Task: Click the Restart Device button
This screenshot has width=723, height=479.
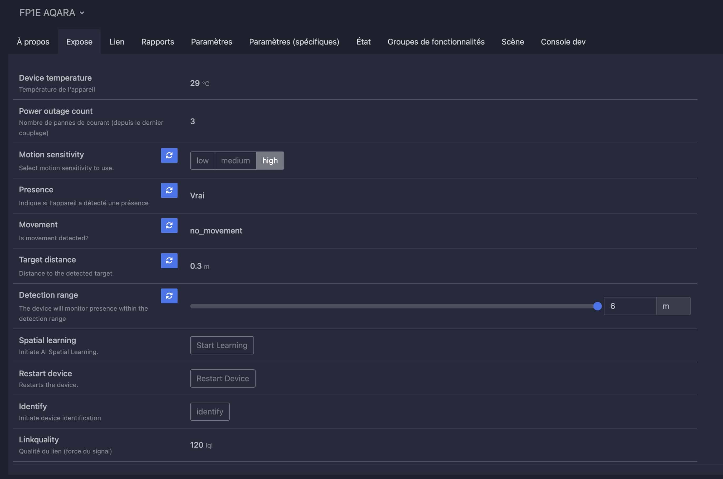Action: [x=223, y=379]
